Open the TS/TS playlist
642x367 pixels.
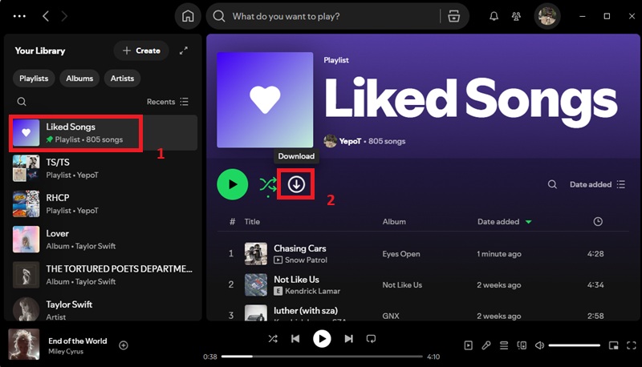coord(103,168)
